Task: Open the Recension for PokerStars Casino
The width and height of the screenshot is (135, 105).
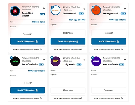Action: click(28, 34)
